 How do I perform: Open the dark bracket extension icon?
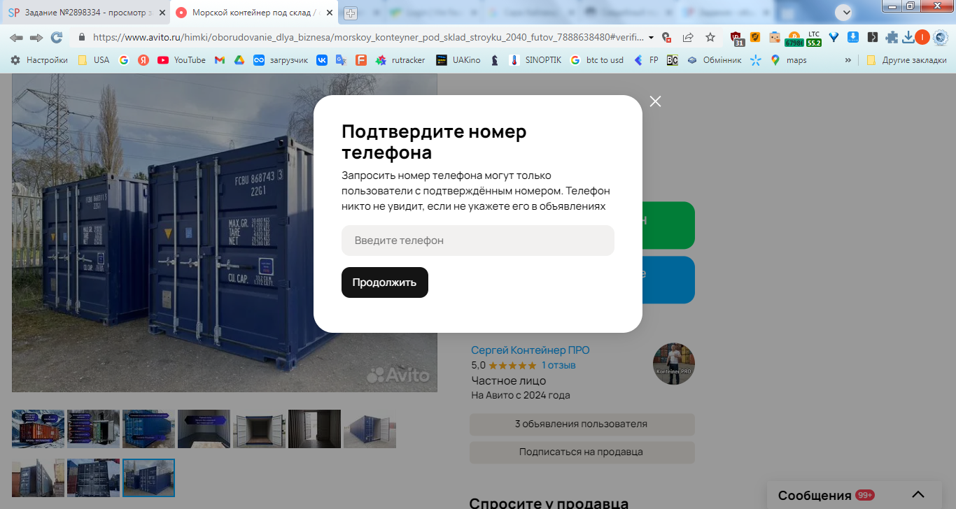coord(872,38)
